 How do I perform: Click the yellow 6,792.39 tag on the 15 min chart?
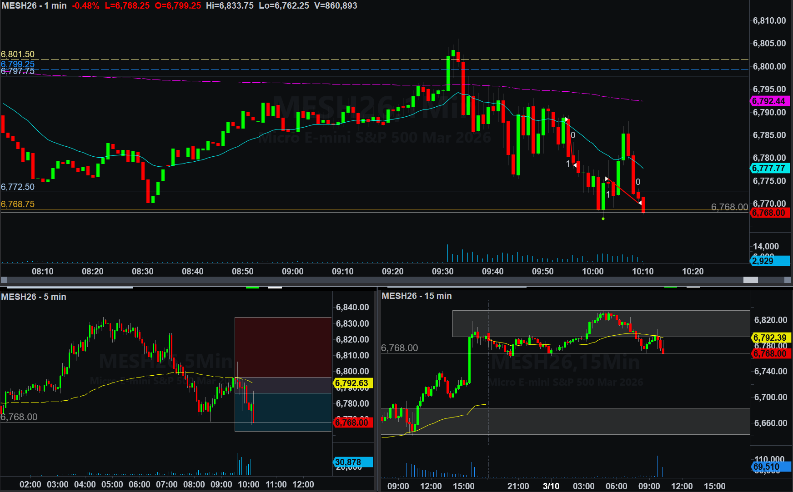[770, 338]
